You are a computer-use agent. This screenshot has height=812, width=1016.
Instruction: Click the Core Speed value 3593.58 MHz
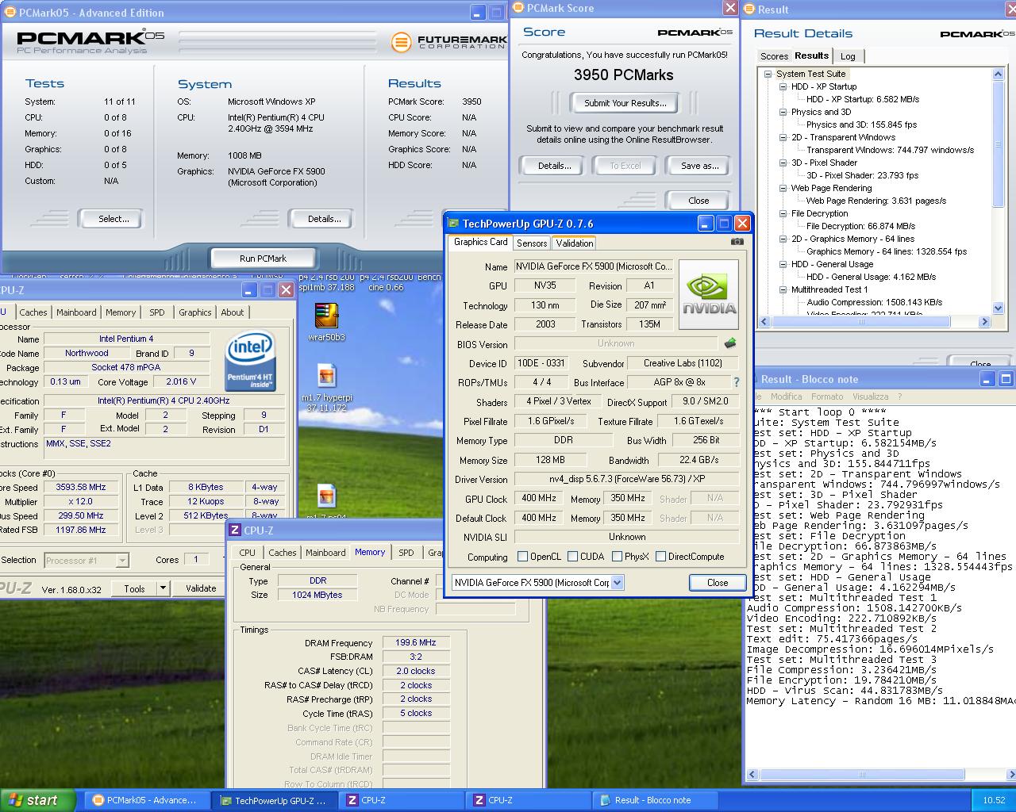coord(81,488)
